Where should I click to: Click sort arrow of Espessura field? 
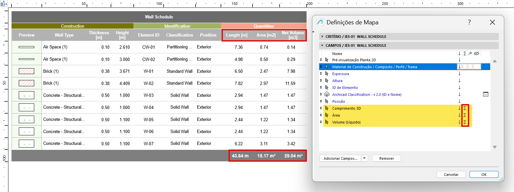point(459,74)
